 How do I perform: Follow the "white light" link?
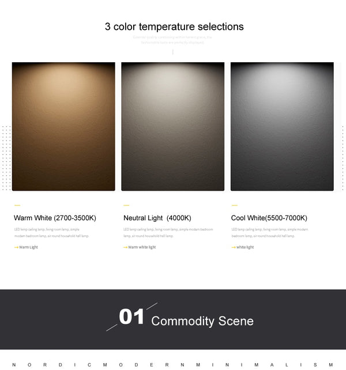click(x=245, y=247)
